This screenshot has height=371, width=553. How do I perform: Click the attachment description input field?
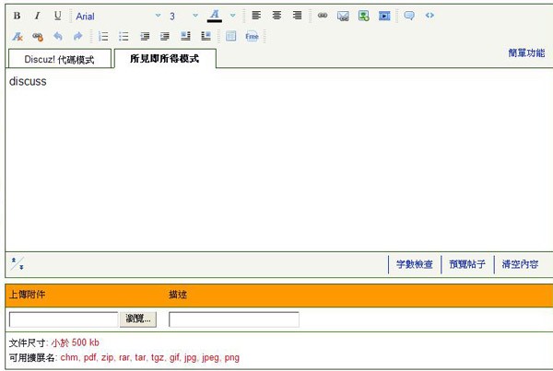(x=234, y=319)
